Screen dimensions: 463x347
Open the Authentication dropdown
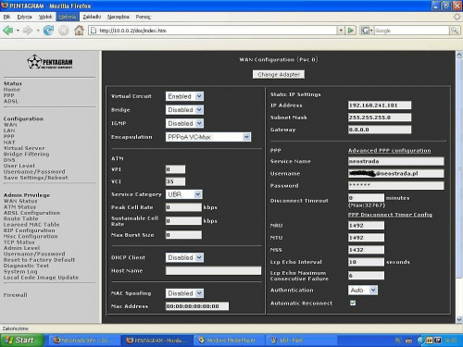click(x=363, y=290)
